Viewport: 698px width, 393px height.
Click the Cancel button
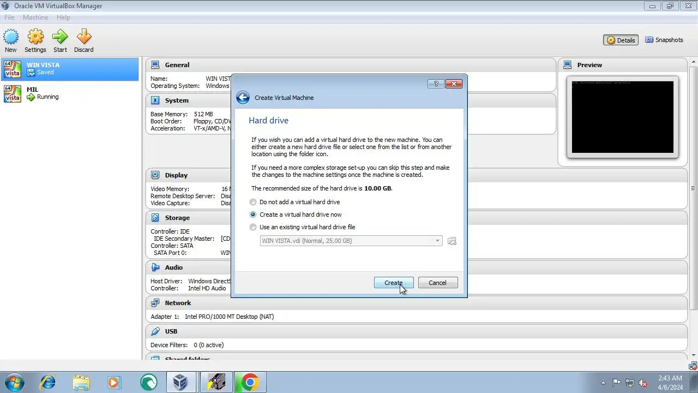pos(437,283)
